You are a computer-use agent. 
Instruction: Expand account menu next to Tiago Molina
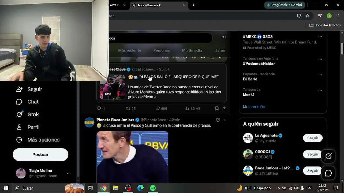(x=69, y=173)
